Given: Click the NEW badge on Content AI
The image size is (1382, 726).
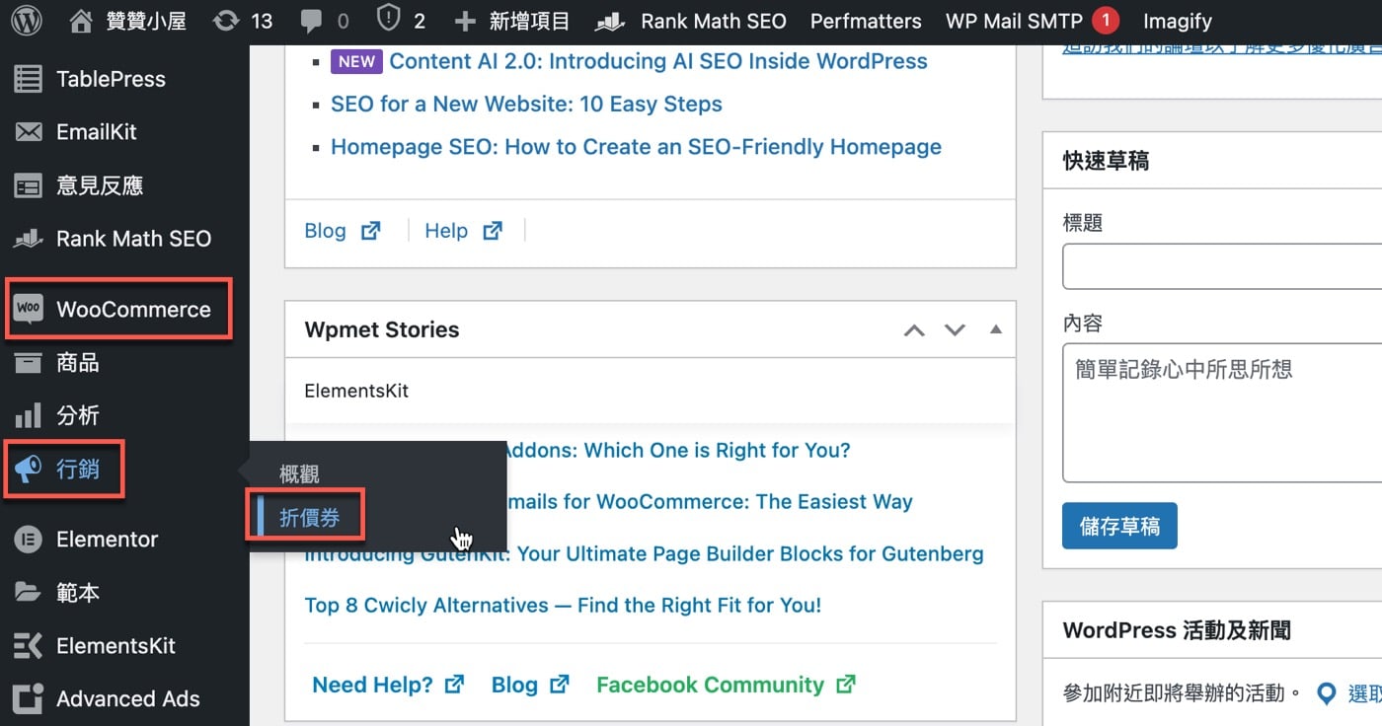Looking at the screenshot, I should 356,61.
